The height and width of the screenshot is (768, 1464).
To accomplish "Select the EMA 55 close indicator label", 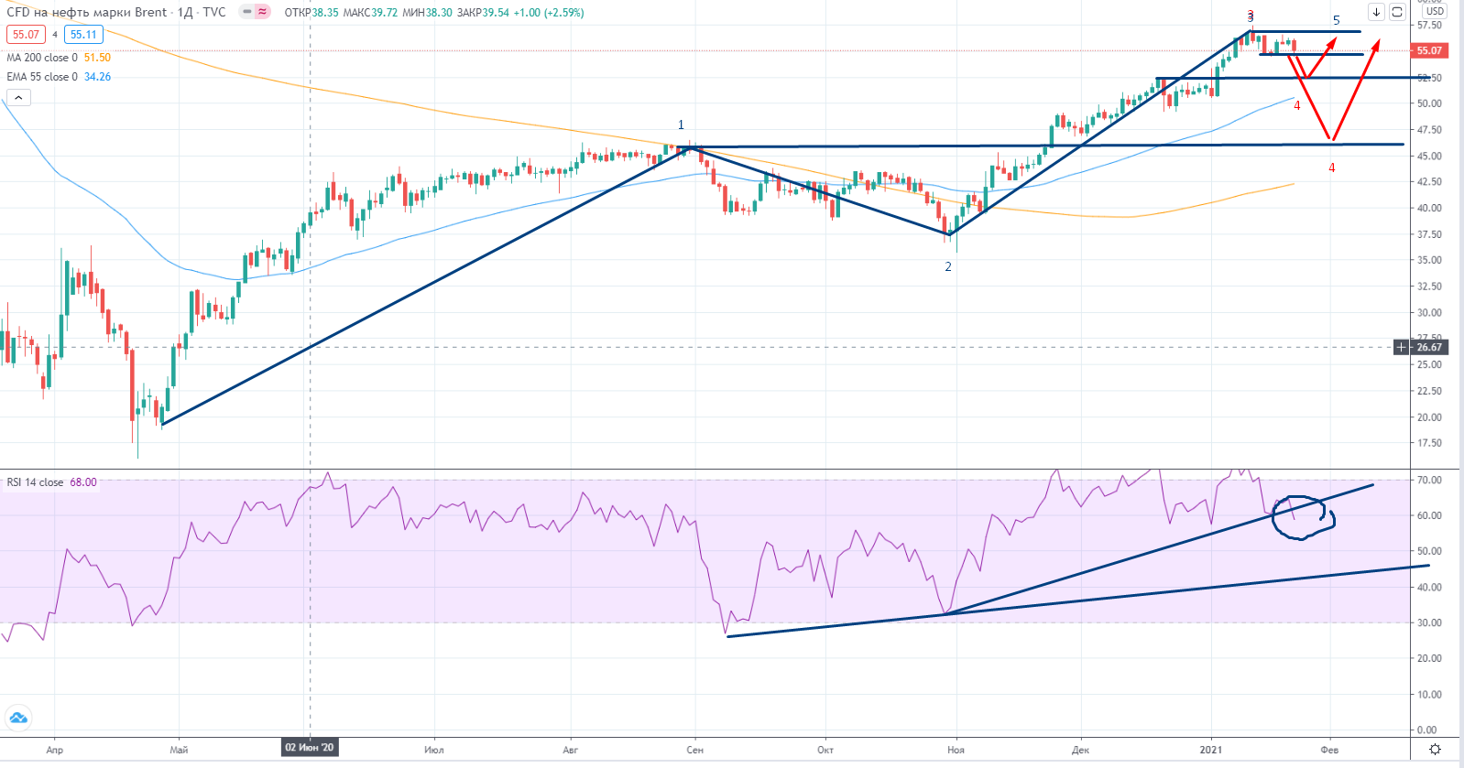I will coord(43,77).
